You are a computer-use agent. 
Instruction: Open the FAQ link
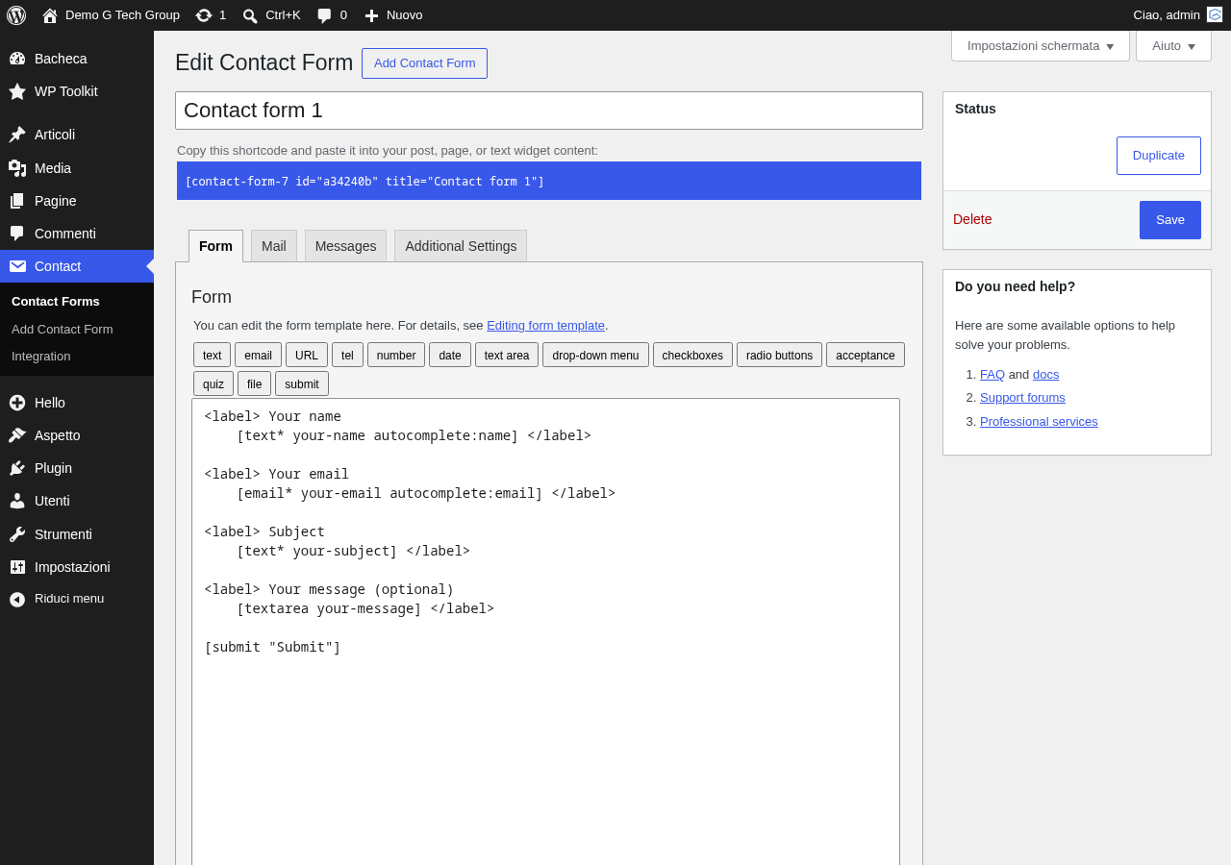click(x=992, y=374)
